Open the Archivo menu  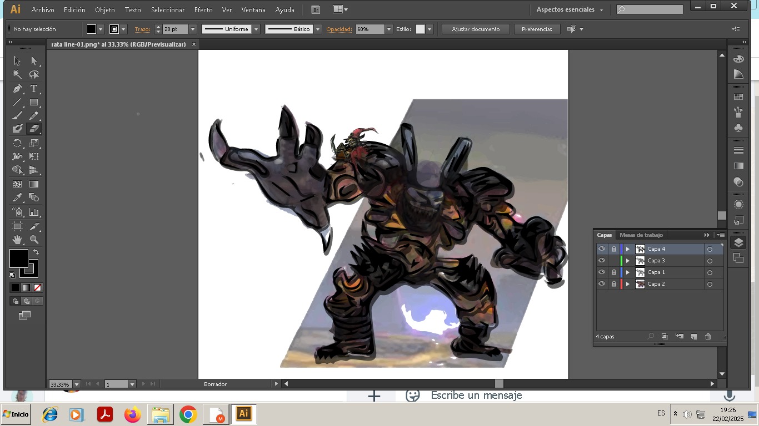pos(43,10)
